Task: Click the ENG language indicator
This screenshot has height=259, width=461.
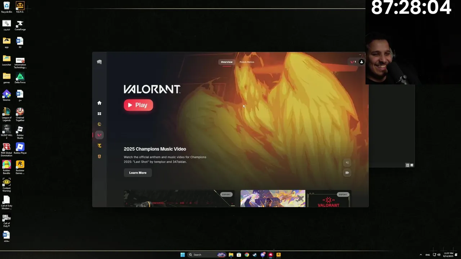Action: (428, 255)
